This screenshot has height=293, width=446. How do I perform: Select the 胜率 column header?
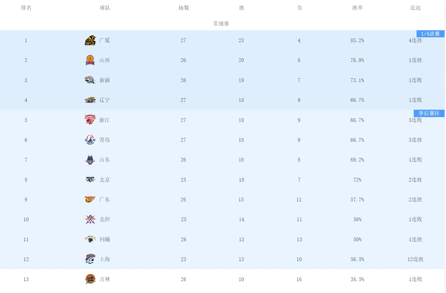357,8
